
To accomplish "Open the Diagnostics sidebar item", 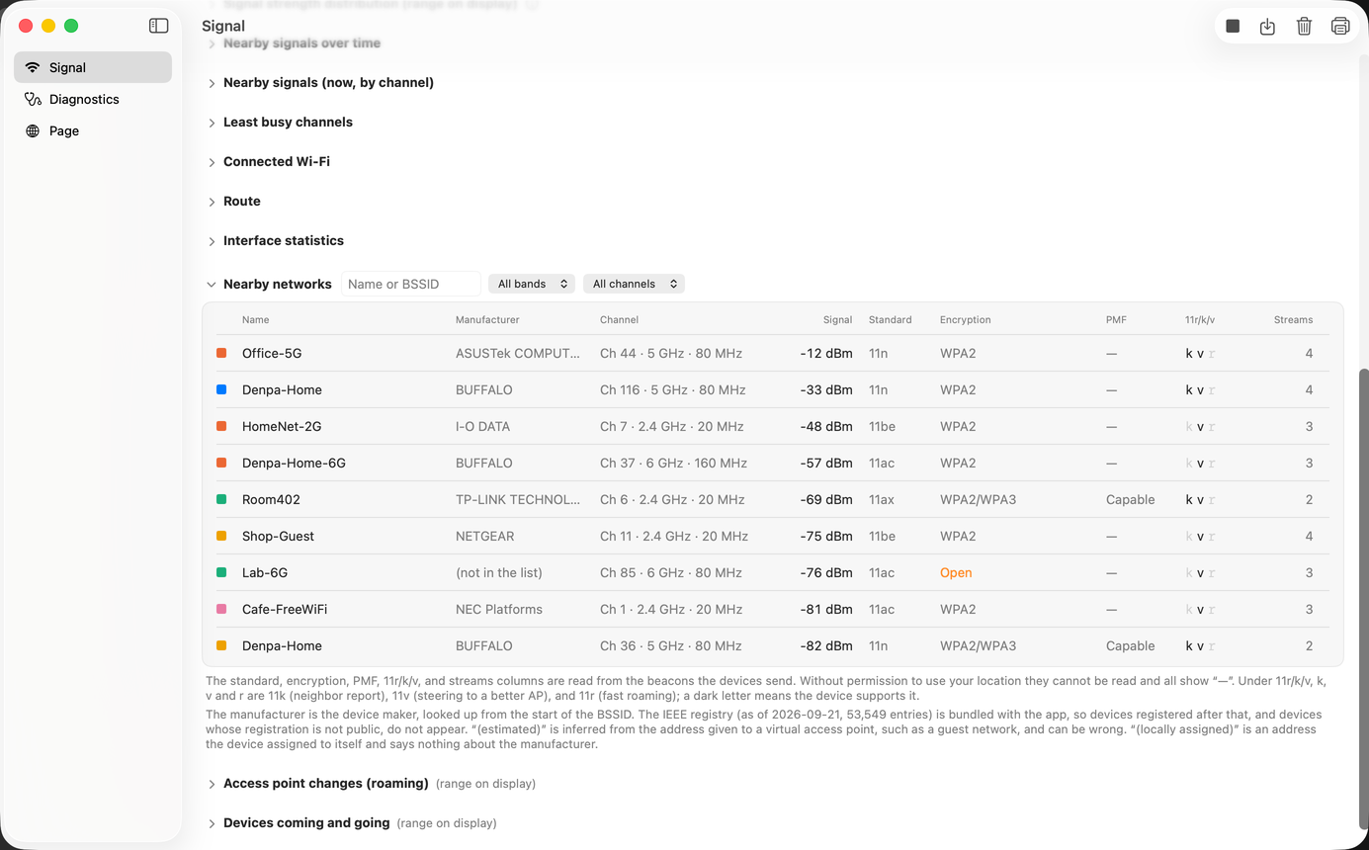I will [x=93, y=99].
